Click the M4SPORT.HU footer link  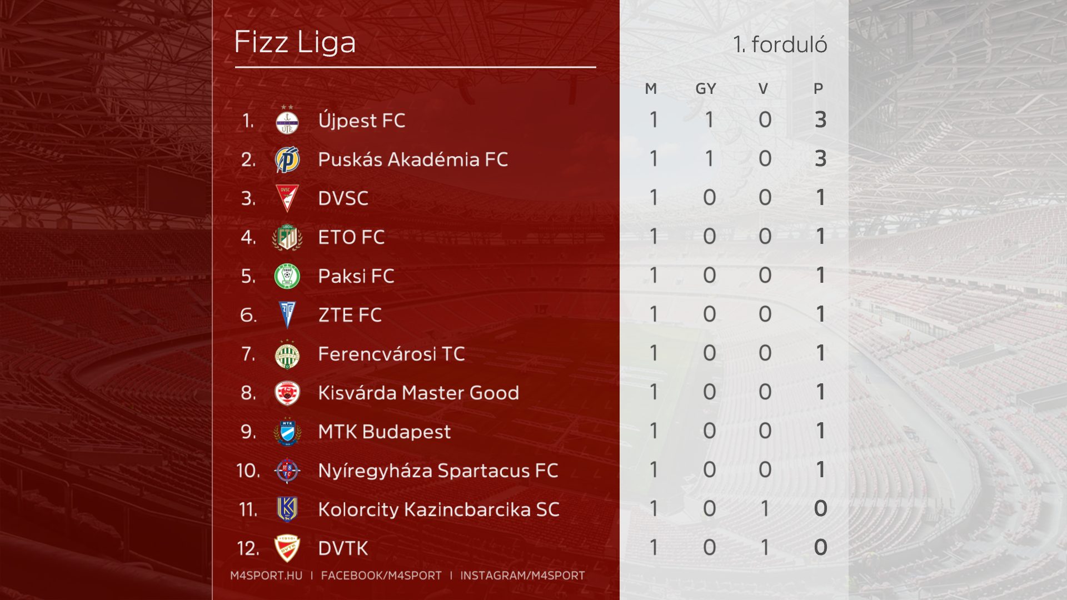click(266, 576)
